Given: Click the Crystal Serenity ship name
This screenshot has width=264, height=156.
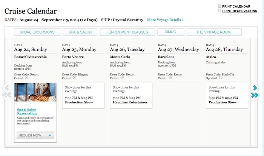Looking at the screenshot, I should pos(128,20).
